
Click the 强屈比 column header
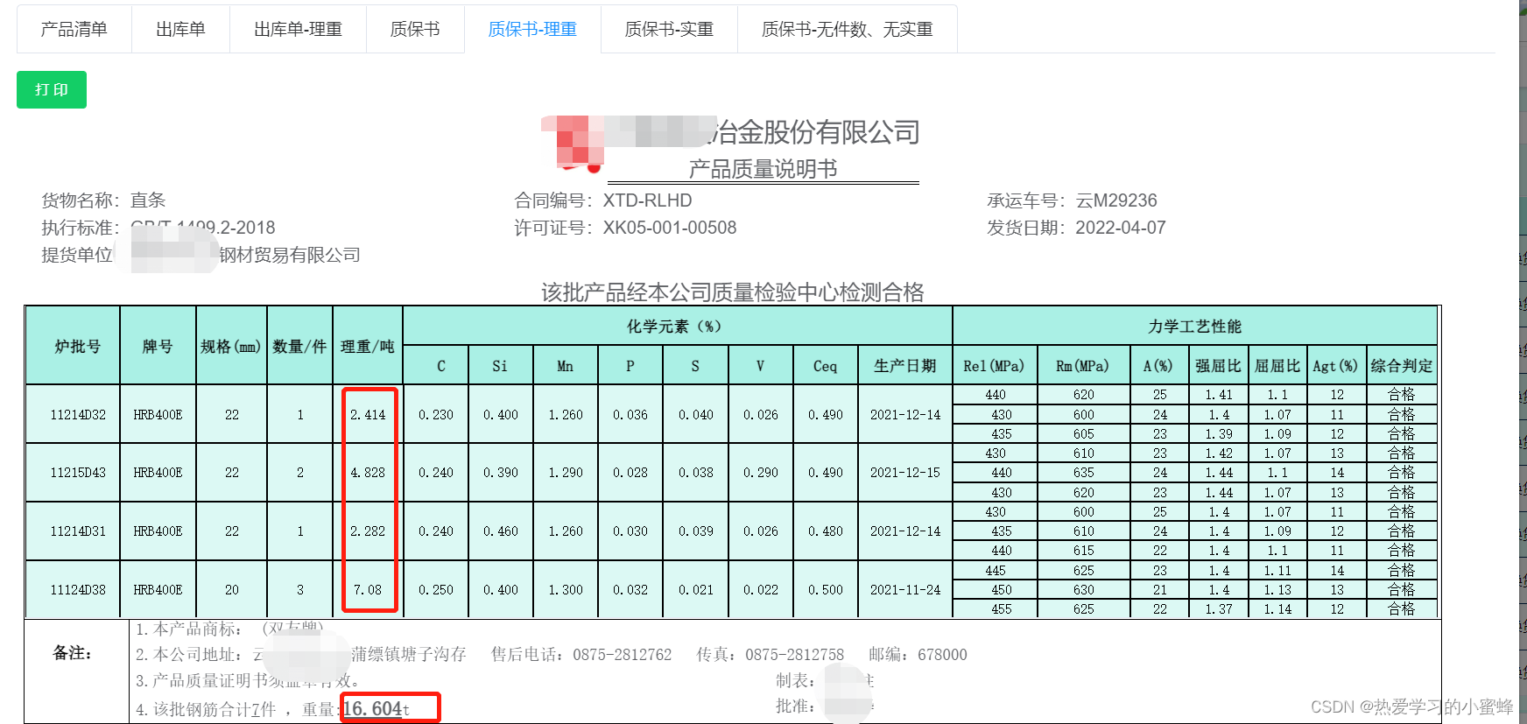[x=1219, y=365]
